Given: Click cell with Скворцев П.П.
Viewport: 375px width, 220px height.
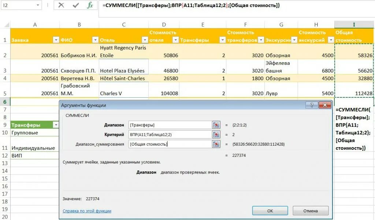Looking at the screenshot, I should pos(79,67).
